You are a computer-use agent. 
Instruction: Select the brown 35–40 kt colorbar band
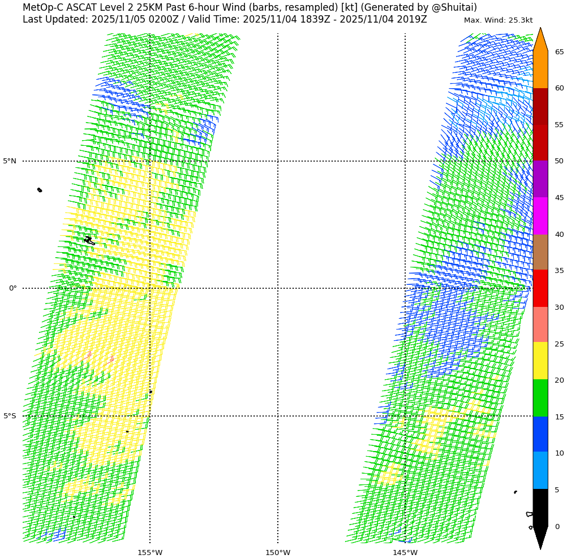point(540,252)
